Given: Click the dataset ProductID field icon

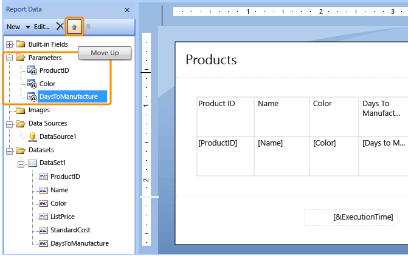Looking at the screenshot, I should [x=43, y=177].
